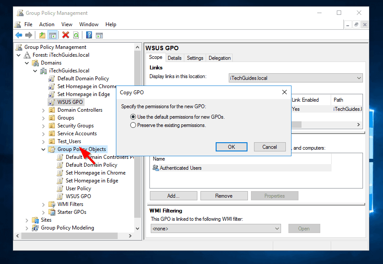
Task: Click the Add... button
Action: coord(173,196)
